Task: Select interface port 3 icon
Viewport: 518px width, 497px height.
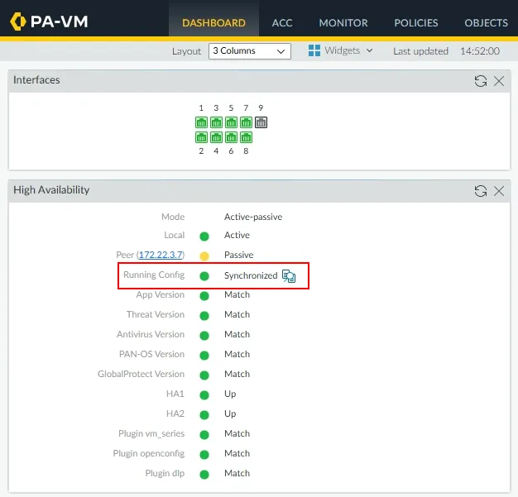Action: tap(216, 122)
